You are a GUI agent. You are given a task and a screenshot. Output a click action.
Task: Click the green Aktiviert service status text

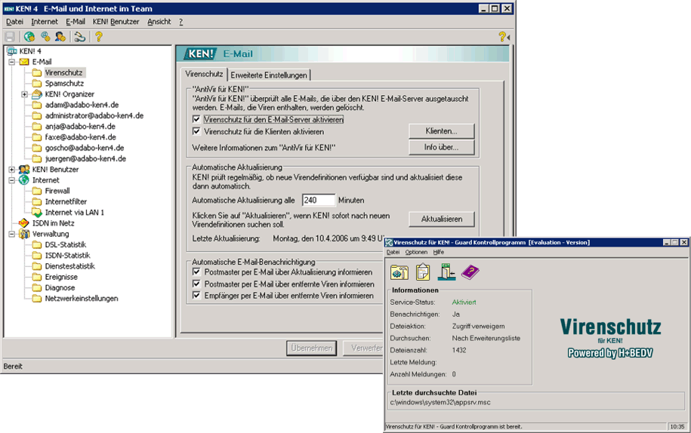click(464, 302)
